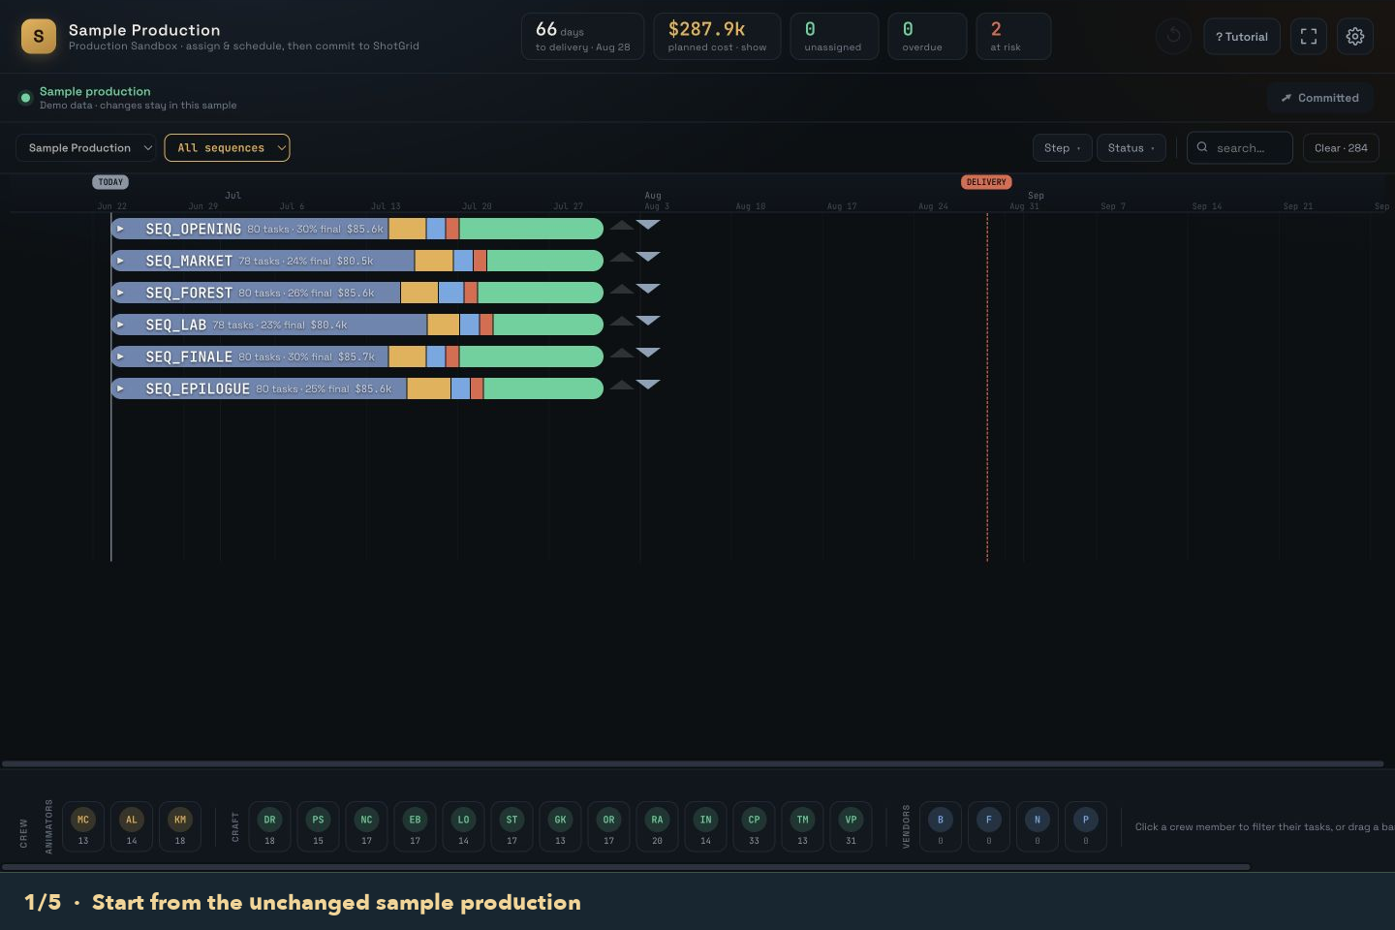
Task: Open the All sequences dropdown
Action: click(227, 147)
